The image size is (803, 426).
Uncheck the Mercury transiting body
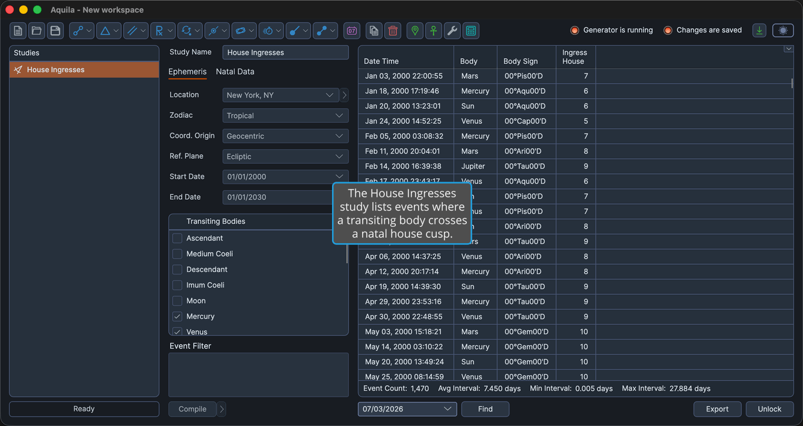(x=177, y=316)
